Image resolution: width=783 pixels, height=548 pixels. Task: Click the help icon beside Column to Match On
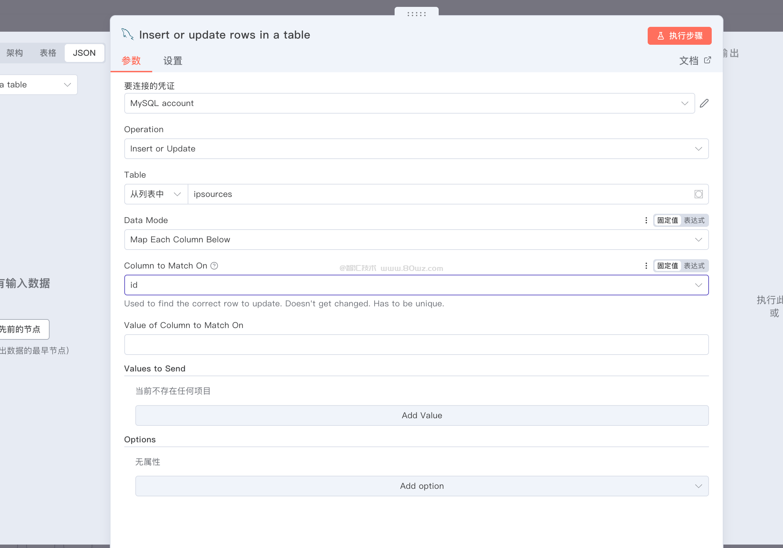tap(214, 266)
